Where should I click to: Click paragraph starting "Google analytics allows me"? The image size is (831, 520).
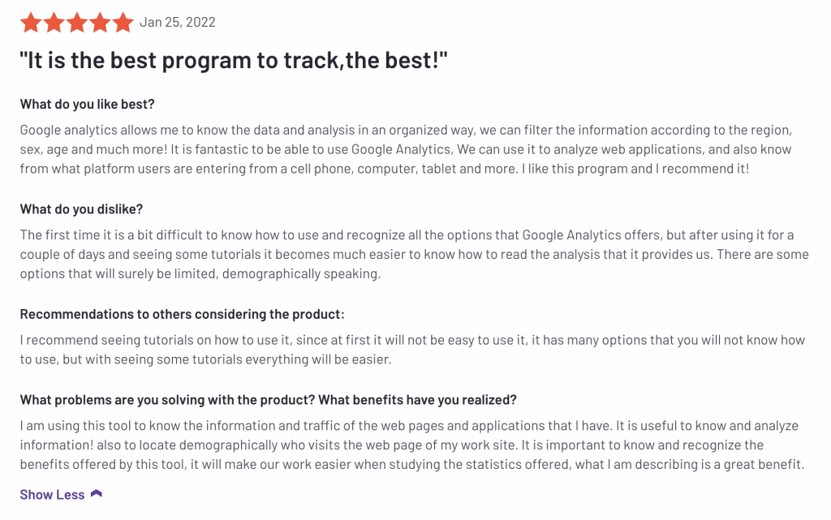(x=406, y=149)
